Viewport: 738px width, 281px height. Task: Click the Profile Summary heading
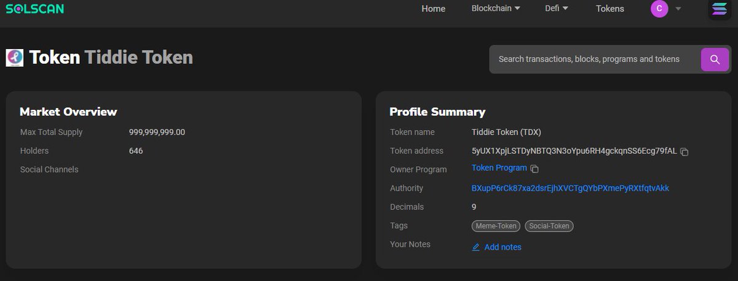(x=437, y=112)
